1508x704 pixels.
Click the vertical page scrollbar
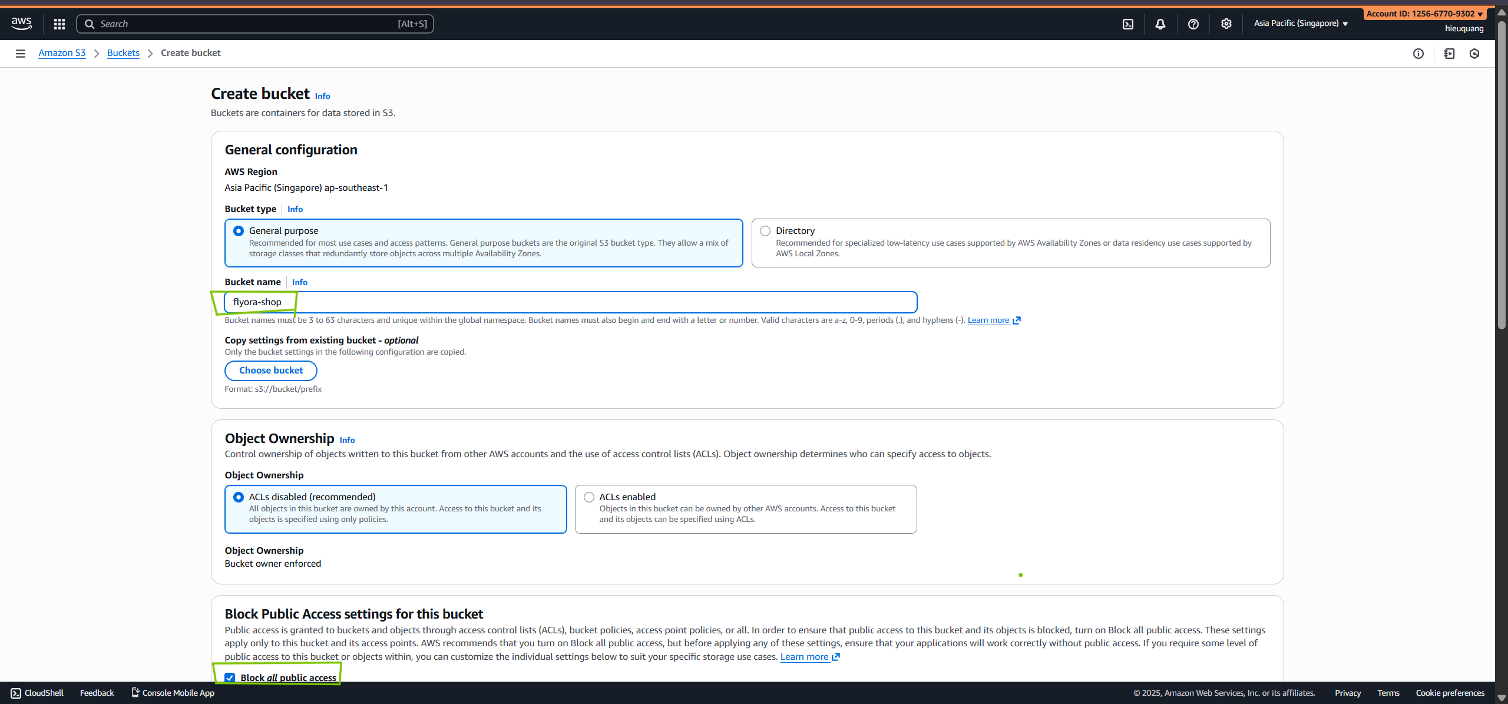pyautogui.click(x=1502, y=177)
